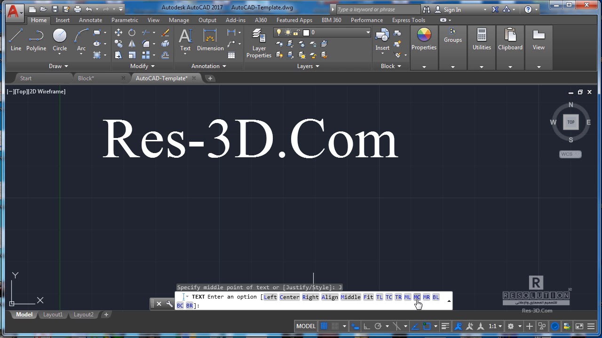
Task: Expand the Annotation panel
Action: (x=208, y=66)
